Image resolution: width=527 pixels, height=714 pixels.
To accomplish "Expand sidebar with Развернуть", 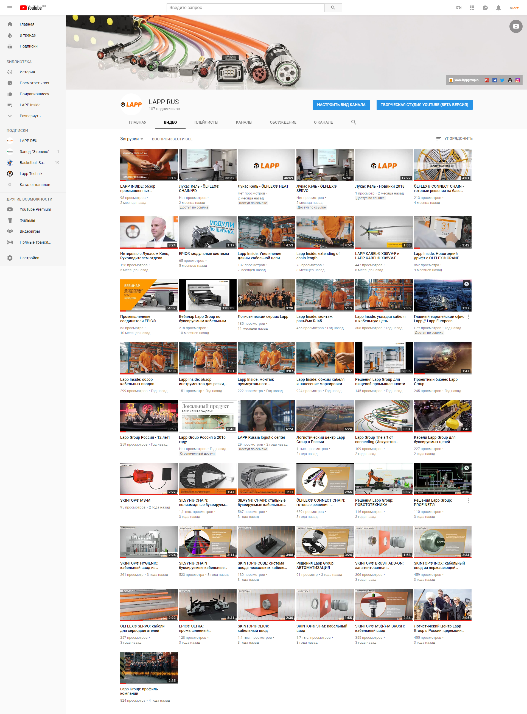I will click(33, 116).
